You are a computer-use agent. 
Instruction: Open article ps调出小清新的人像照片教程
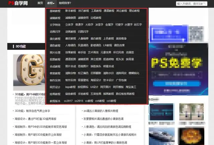pyautogui.click(x=101, y=111)
